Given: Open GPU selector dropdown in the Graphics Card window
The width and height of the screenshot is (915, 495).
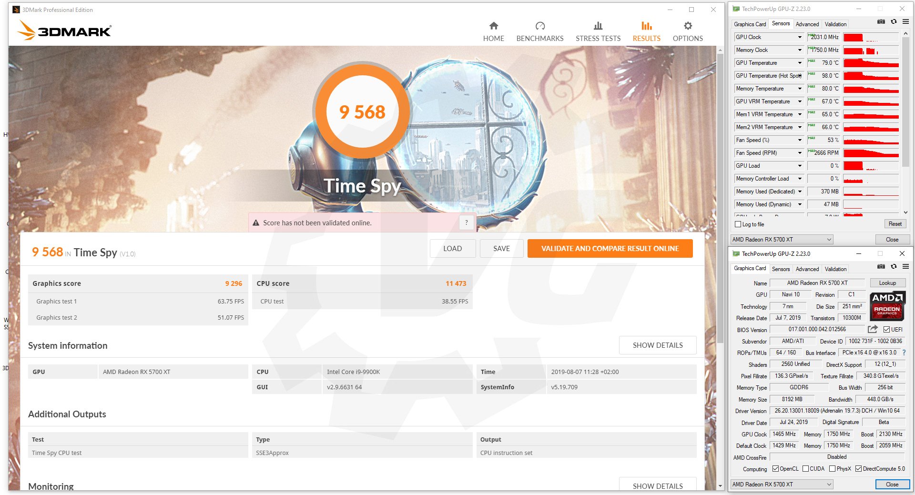Looking at the screenshot, I should pos(782,485).
